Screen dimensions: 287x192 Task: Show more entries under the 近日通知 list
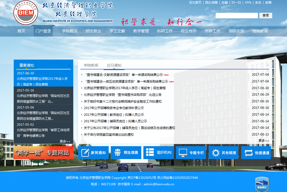pyautogui.click(x=264, y=140)
